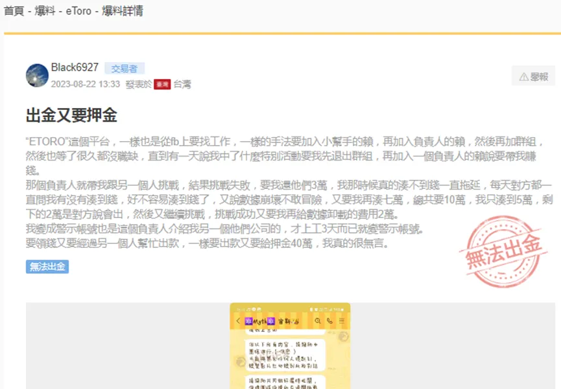The height and width of the screenshot is (389, 561).
Task: Open the eToro breadcrumb link
Action: click(x=78, y=11)
